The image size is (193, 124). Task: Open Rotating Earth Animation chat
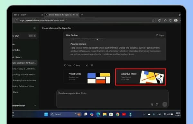(24, 81)
